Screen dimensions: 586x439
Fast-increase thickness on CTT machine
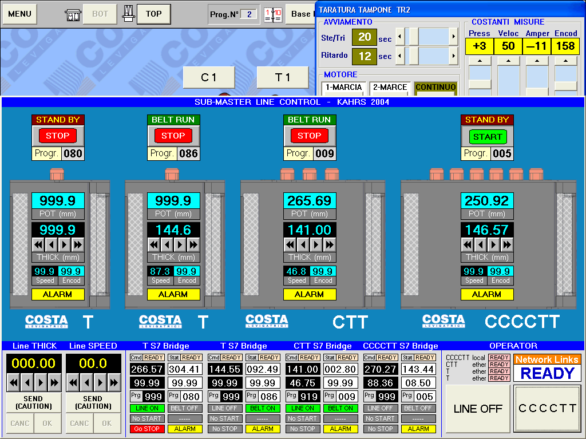[329, 245]
